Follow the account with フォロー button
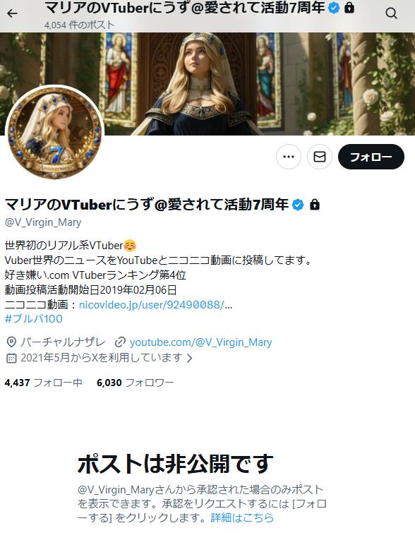415x540 pixels. [x=371, y=157]
